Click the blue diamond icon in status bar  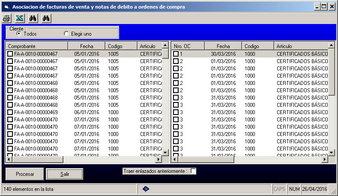[x=146, y=189]
